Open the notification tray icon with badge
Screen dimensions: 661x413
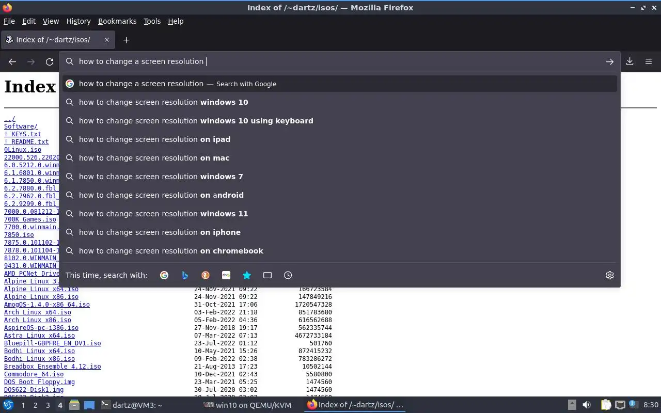(x=634, y=405)
